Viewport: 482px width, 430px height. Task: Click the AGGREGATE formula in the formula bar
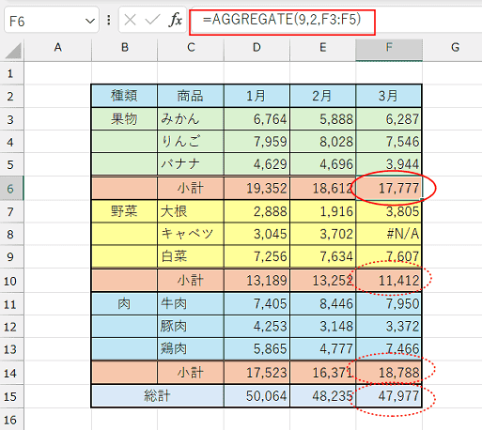click(282, 20)
